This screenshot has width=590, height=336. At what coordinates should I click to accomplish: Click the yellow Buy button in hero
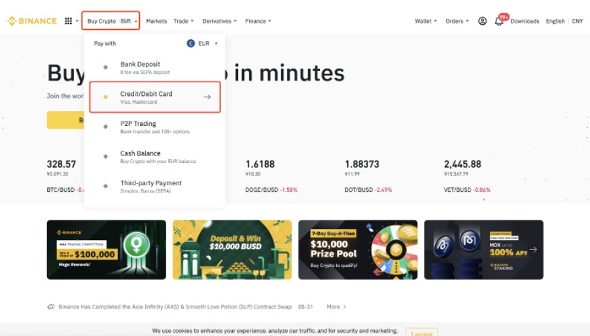point(66,120)
